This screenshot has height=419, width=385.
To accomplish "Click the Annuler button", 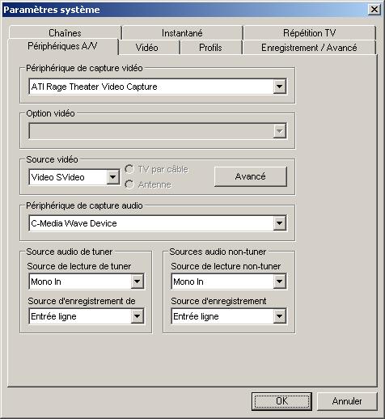I will tap(347, 401).
